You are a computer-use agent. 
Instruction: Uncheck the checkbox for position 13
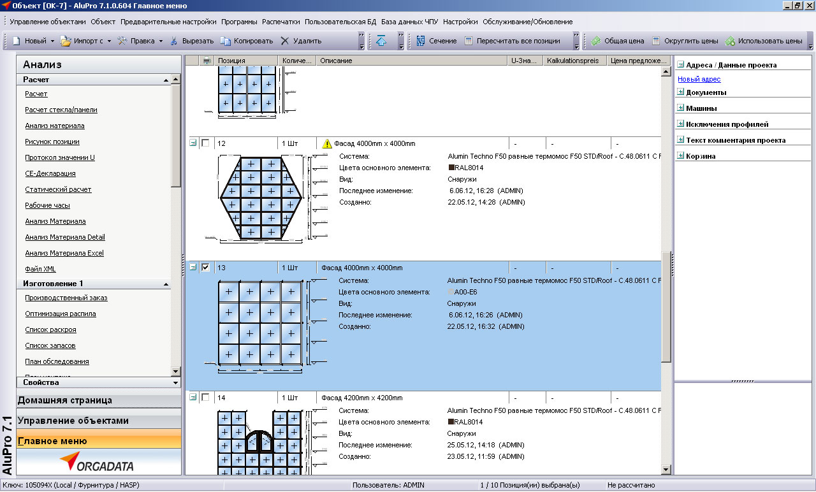click(x=205, y=268)
